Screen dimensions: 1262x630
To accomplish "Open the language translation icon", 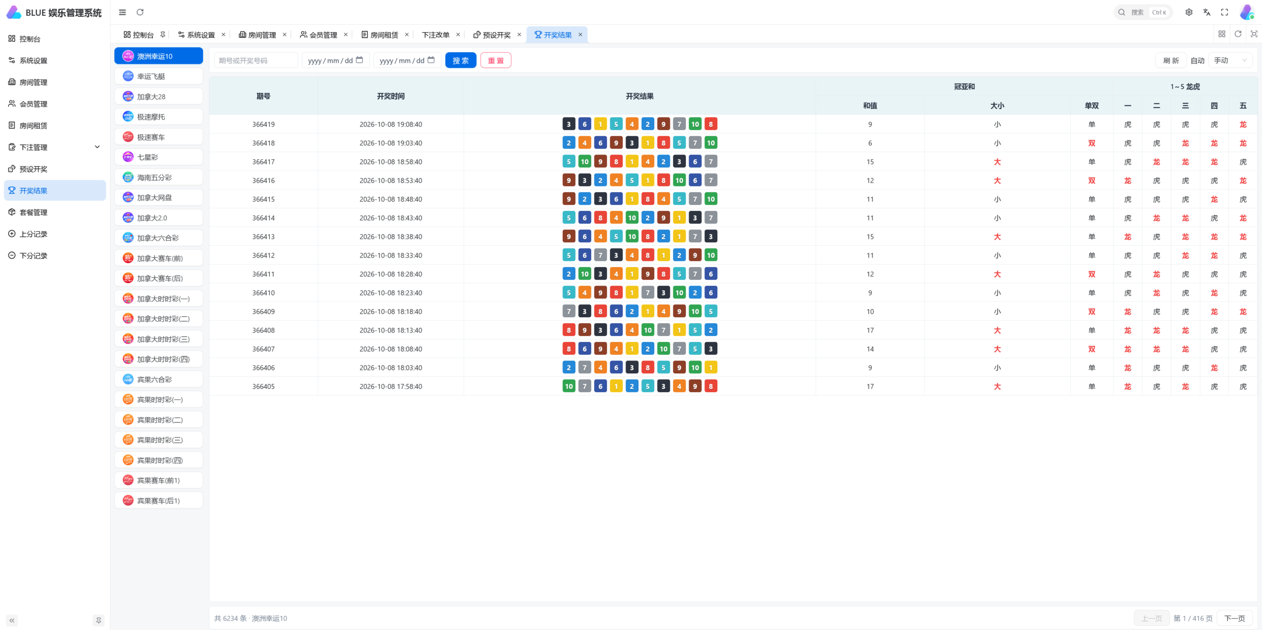I will coord(1207,12).
